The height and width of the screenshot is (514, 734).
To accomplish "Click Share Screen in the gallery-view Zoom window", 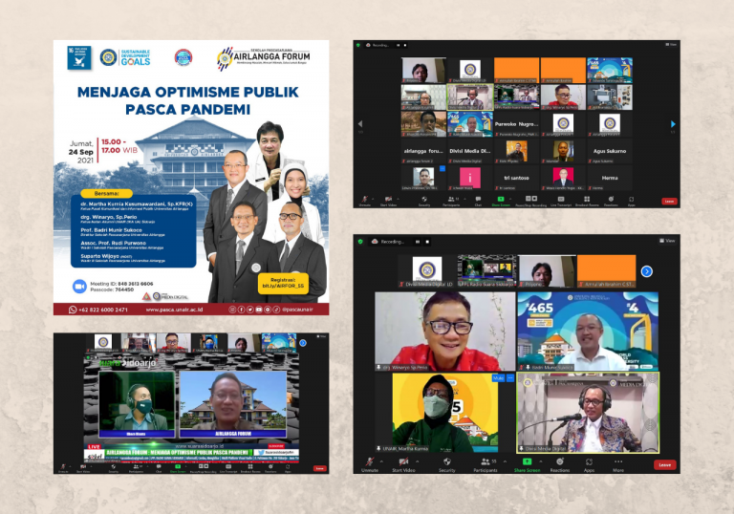I will point(501,202).
